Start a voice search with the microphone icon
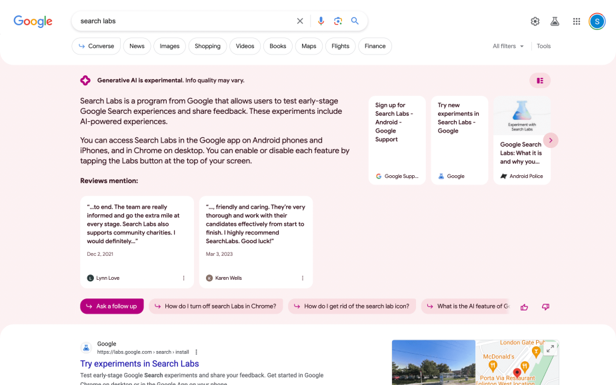The width and height of the screenshot is (616, 385). 321,21
